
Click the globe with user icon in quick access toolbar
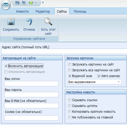pos(24,3)
